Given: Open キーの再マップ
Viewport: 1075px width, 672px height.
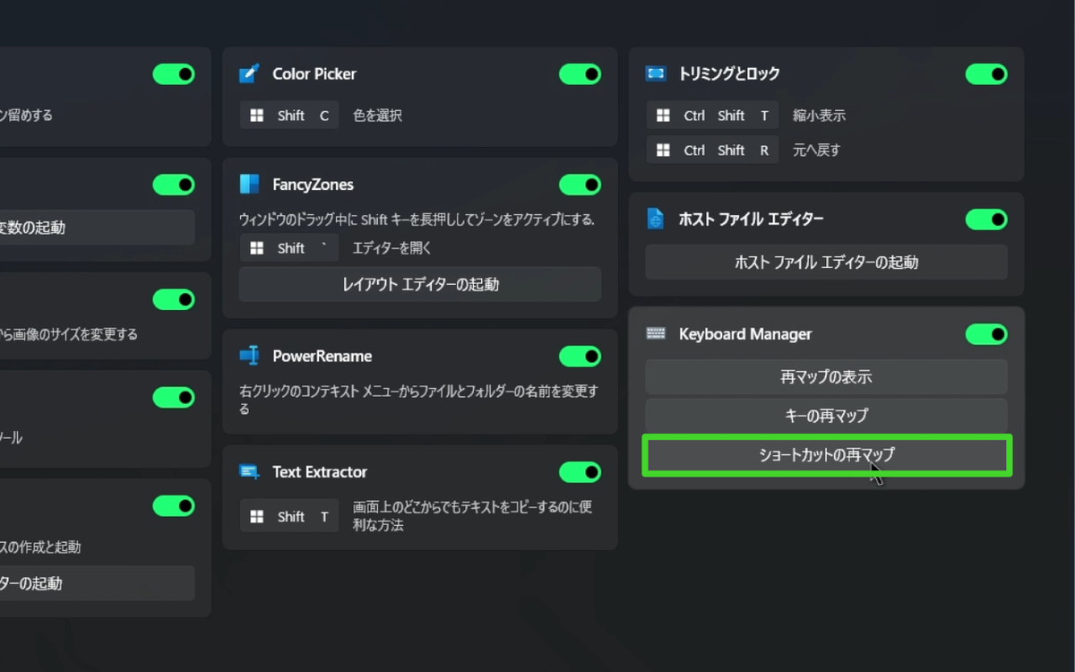Looking at the screenshot, I should coord(827,416).
